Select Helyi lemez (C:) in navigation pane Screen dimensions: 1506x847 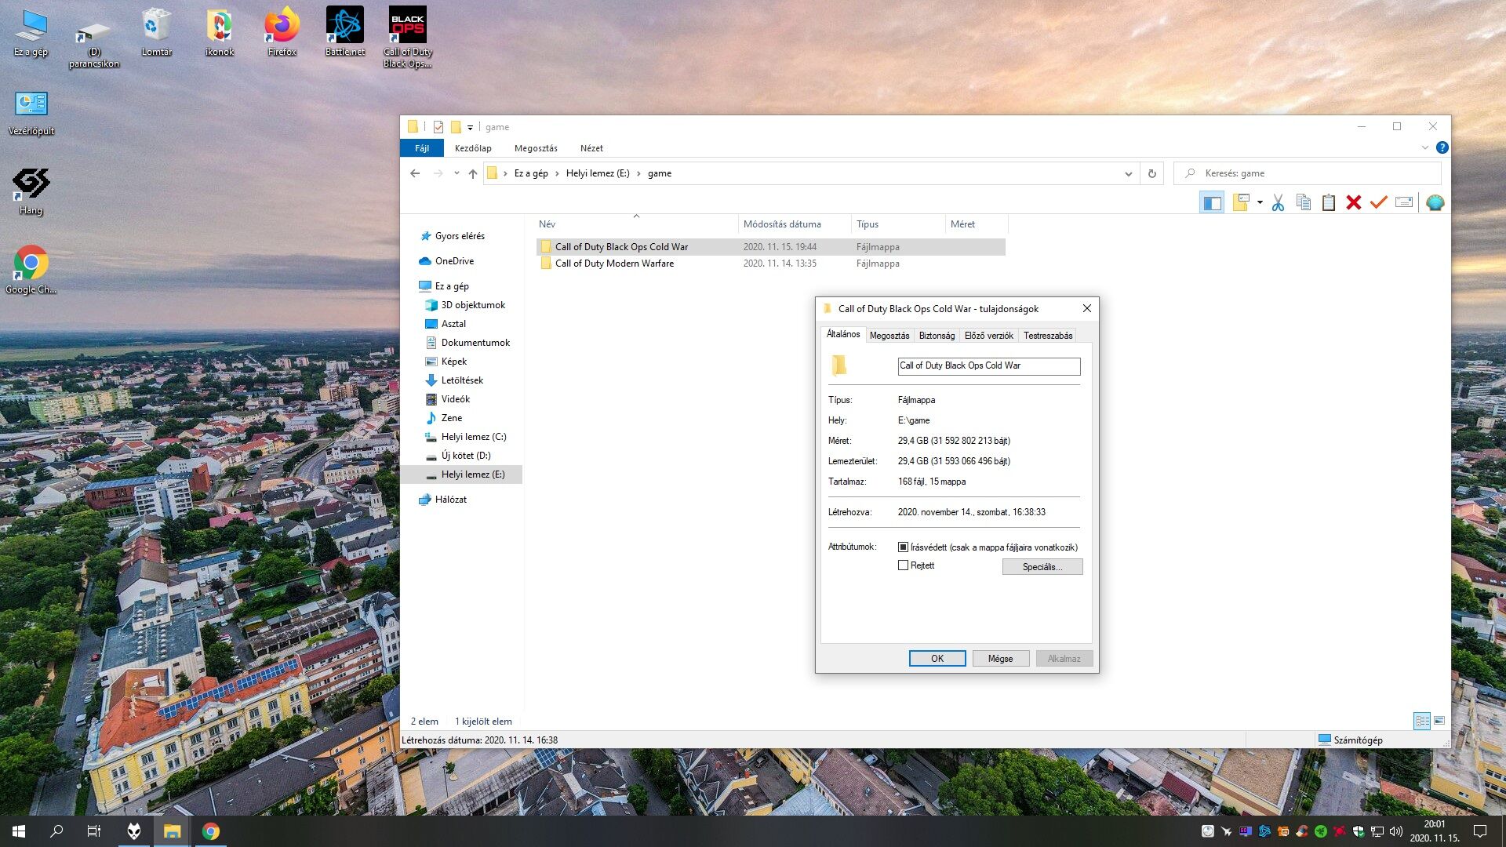click(473, 437)
